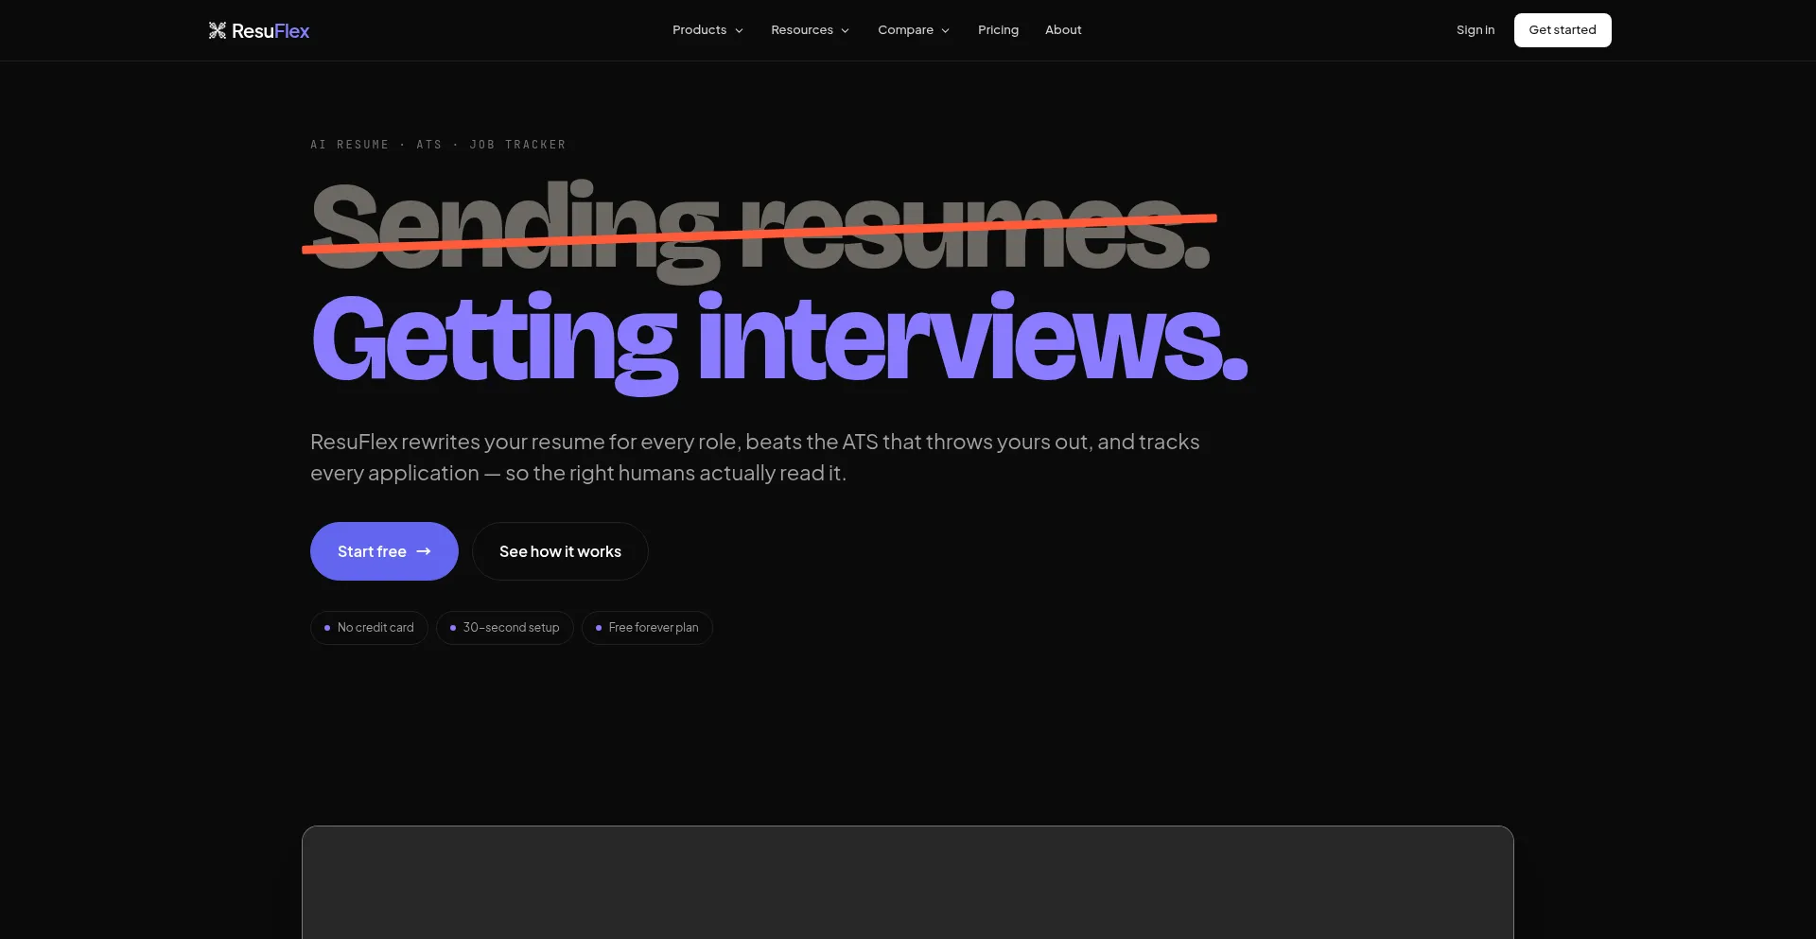Click the Free forever plan badge

(x=647, y=628)
